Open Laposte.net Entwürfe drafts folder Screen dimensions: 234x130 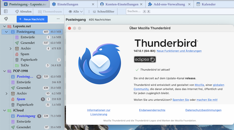28,37
